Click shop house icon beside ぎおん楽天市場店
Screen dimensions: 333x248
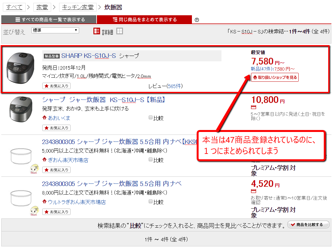click(44, 159)
